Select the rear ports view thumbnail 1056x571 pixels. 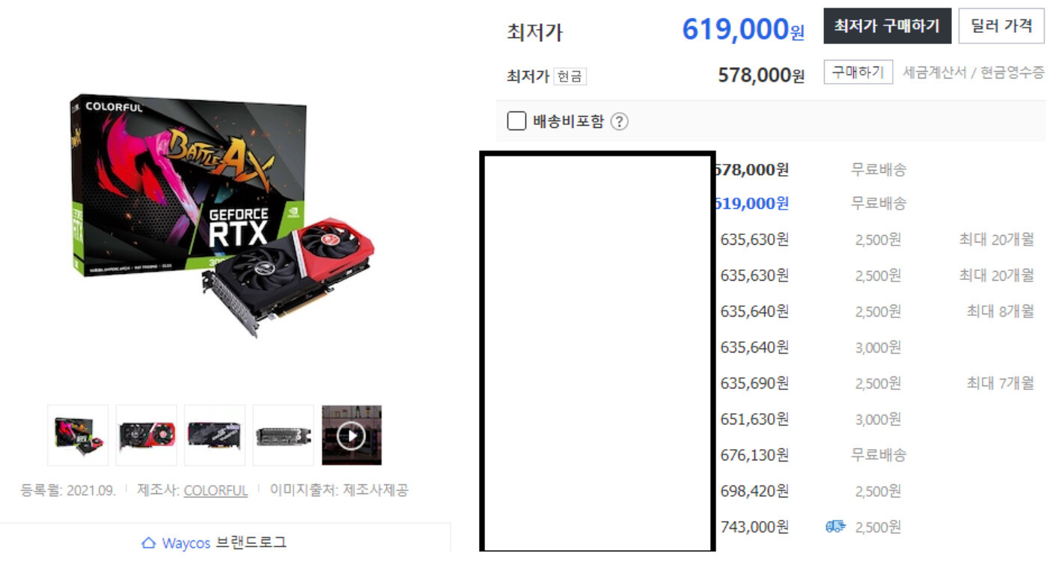coord(284,436)
